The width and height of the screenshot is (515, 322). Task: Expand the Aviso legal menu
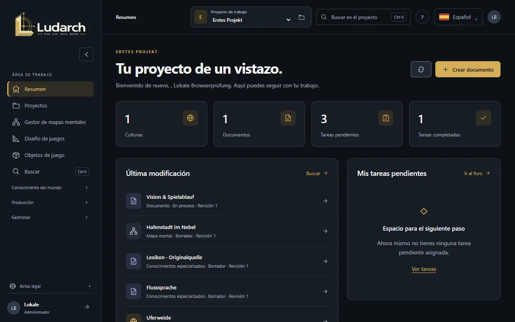click(x=50, y=286)
